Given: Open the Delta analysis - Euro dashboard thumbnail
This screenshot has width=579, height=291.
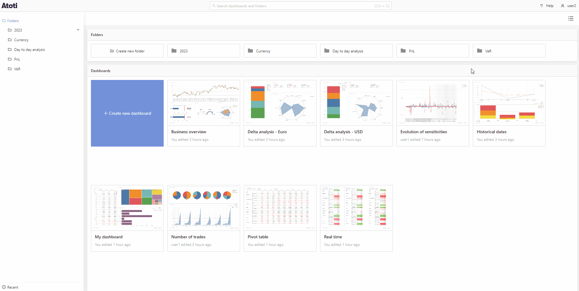Looking at the screenshot, I should pyautogui.click(x=280, y=103).
